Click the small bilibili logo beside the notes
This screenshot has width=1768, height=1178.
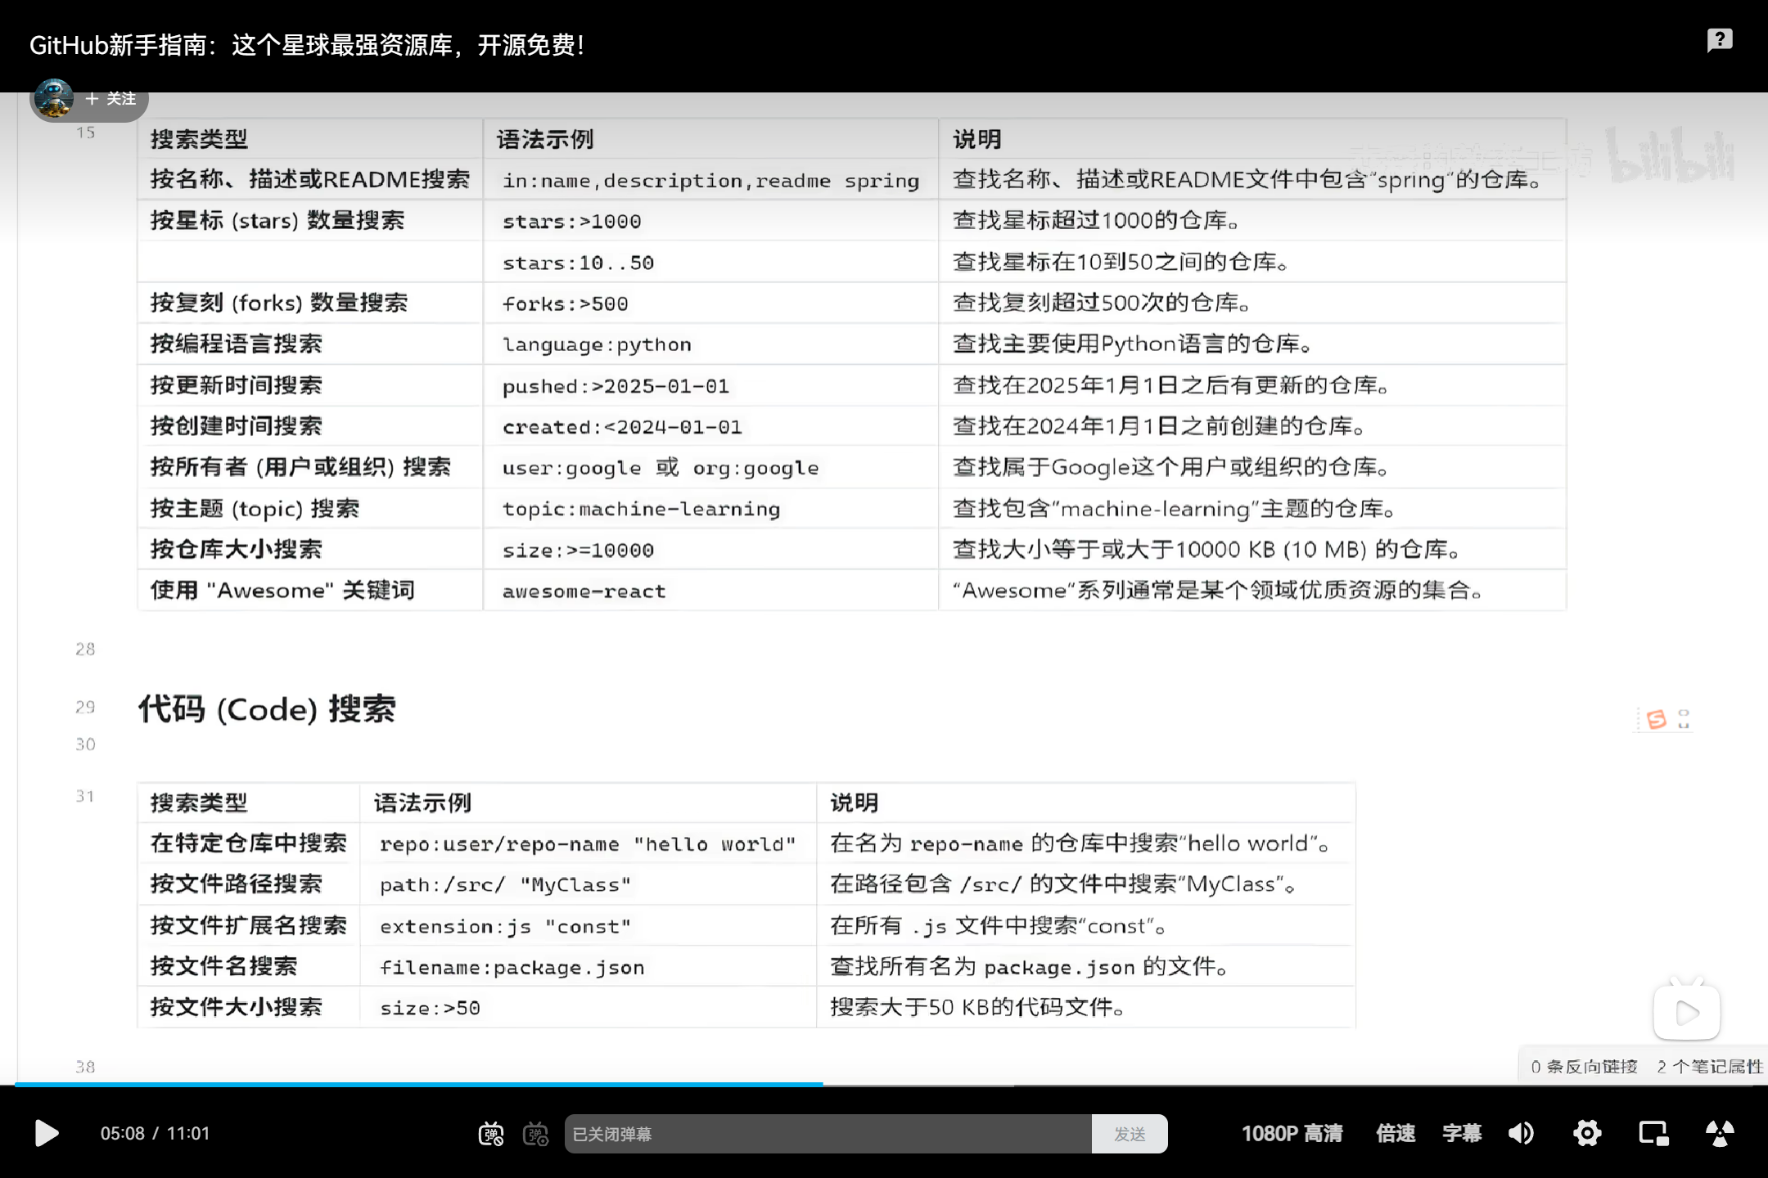[1655, 717]
